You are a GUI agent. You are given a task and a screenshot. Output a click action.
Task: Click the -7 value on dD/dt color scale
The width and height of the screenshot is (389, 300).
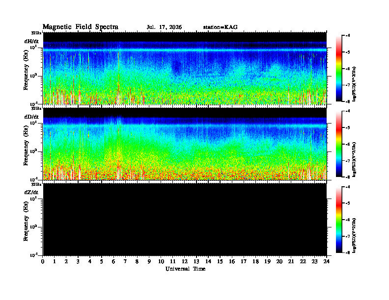pos(348,161)
